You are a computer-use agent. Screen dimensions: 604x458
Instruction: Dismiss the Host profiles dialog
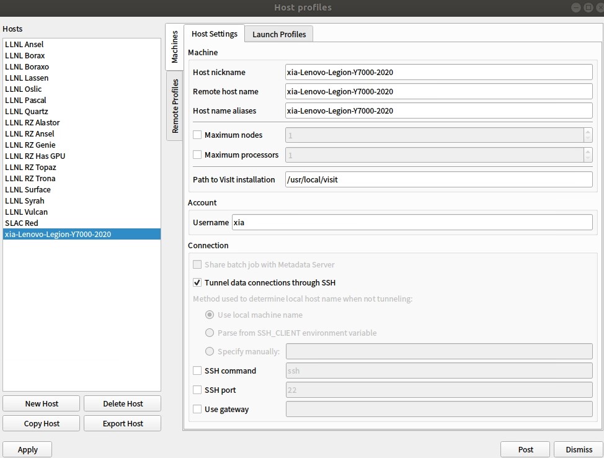pyautogui.click(x=577, y=449)
